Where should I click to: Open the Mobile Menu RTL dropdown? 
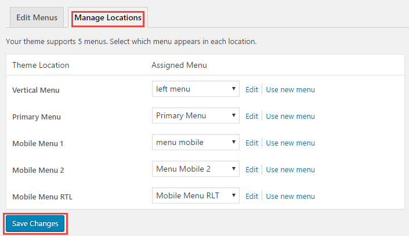point(196,195)
